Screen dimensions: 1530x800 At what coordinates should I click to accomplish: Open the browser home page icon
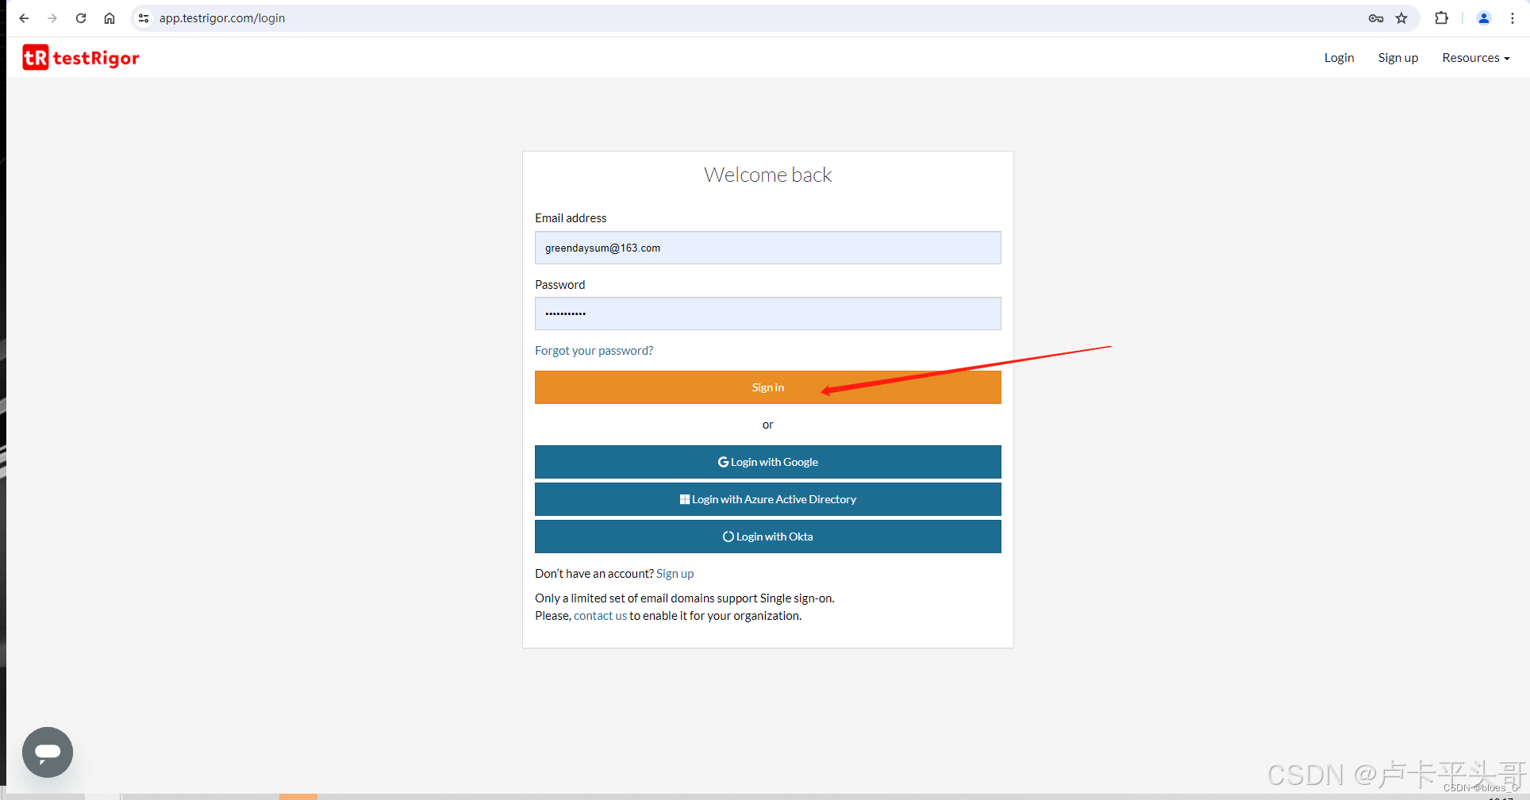coord(110,18)
